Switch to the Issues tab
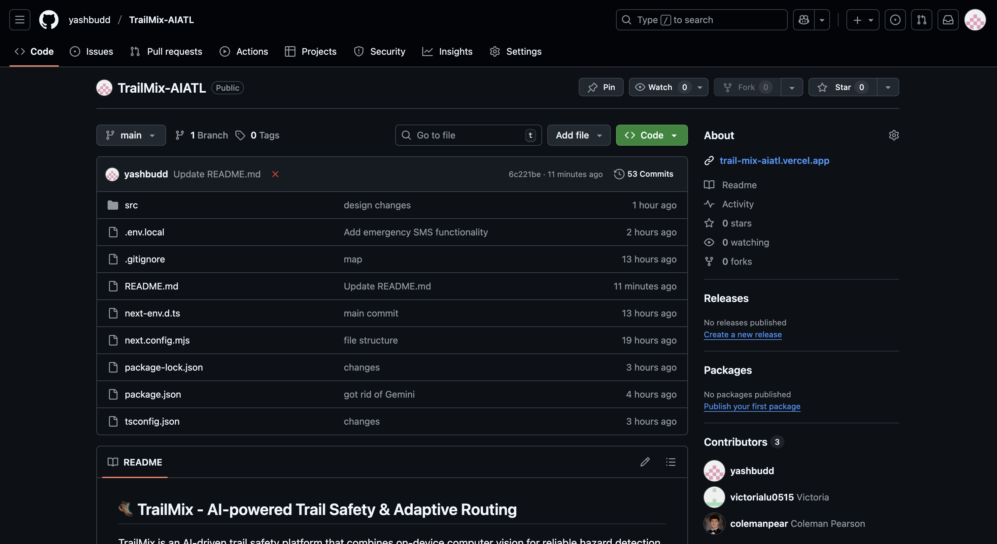997x544 pixels. pos(92,51)
